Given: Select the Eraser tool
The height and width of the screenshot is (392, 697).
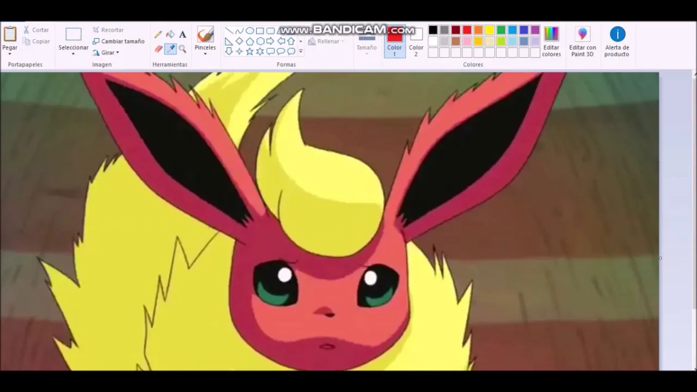Looking at the screenshot, I should point(158,49).
